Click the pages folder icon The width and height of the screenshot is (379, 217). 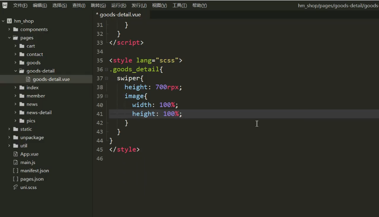(x=16, y=38)
